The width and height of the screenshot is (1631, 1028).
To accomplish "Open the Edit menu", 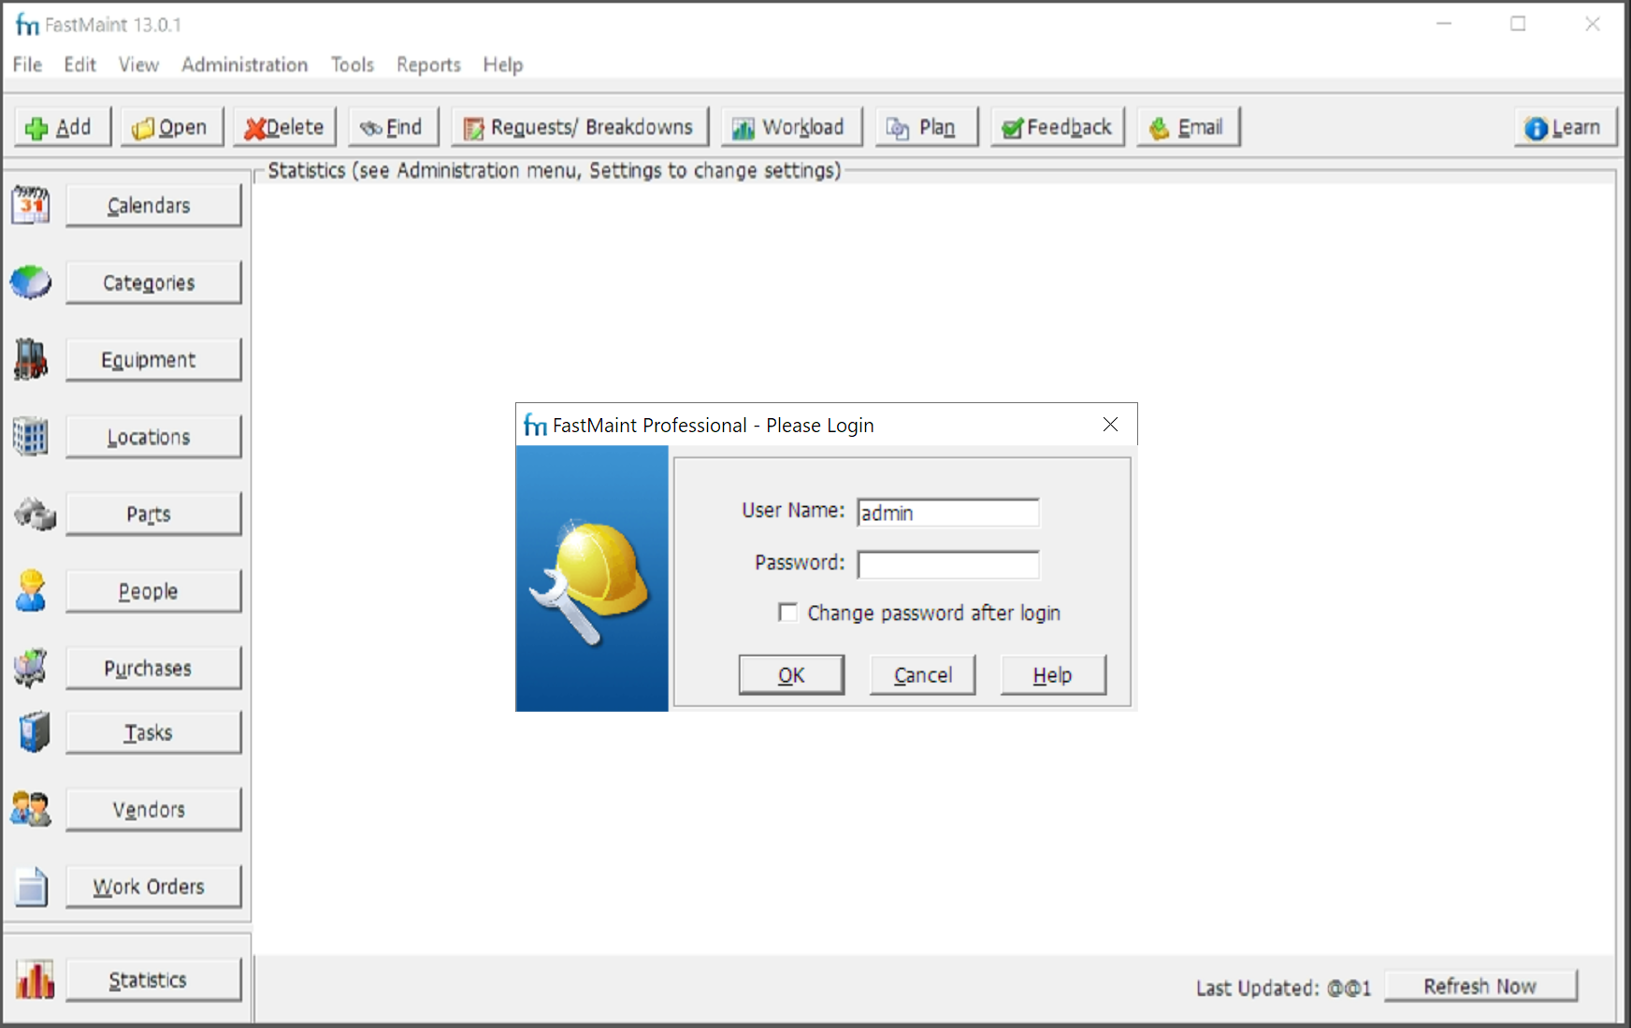I will pos(79,65).
